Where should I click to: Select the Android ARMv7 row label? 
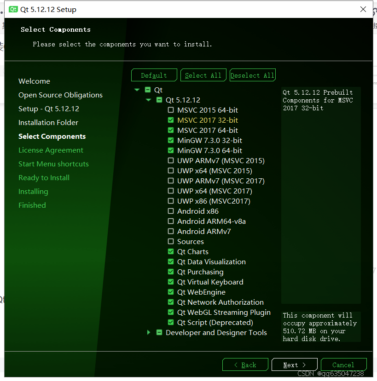[204, 231]
